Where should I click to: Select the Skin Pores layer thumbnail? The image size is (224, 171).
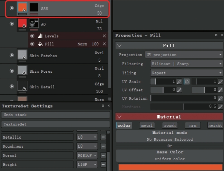coord(22,70)
